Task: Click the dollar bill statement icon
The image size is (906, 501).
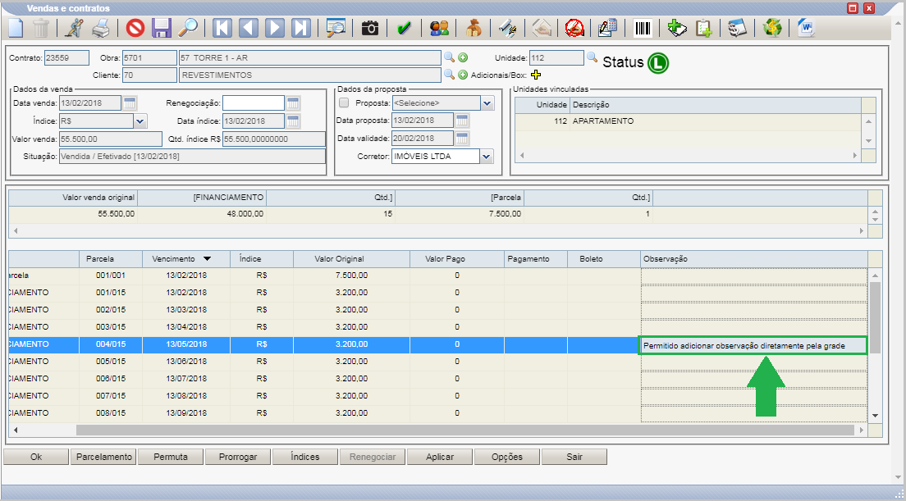Action: coord(737,28)
